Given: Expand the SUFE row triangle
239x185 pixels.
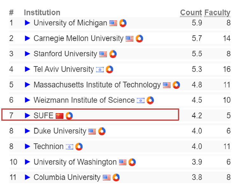Looking at the screenshot, I should [x=27, y=115].
